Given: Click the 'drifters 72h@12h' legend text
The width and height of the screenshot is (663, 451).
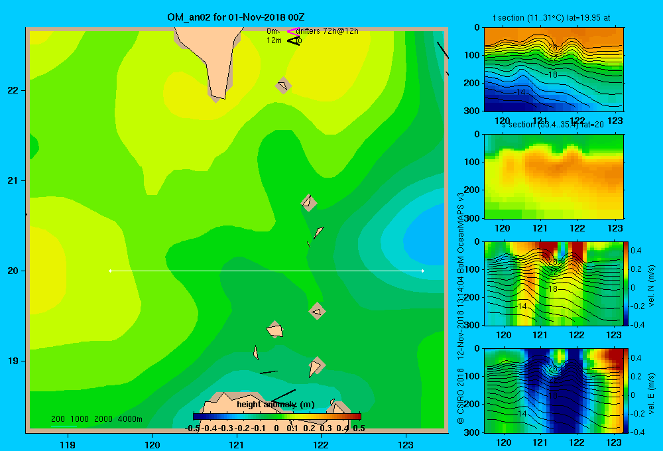Looking at the screenshot, I should [x=328, y=31].
